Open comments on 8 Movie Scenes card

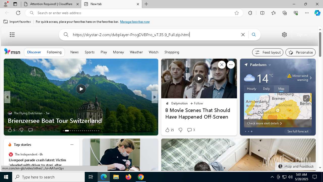click(x=190, y=130)
